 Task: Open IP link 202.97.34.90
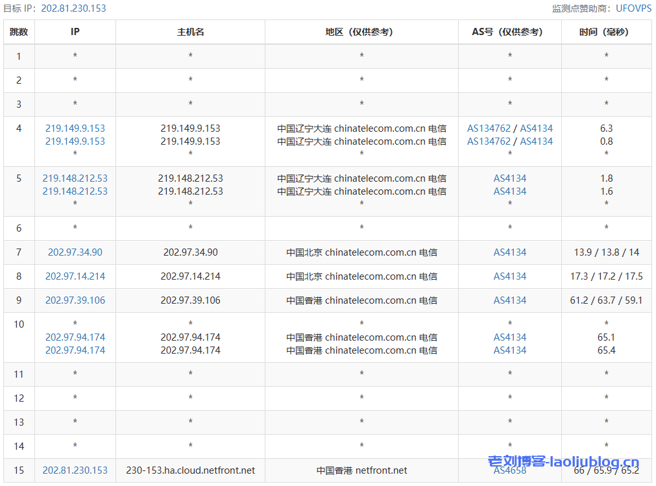[75, 252]
